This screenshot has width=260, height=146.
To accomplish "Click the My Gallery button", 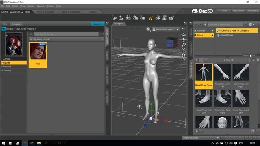I will (253, 11).
